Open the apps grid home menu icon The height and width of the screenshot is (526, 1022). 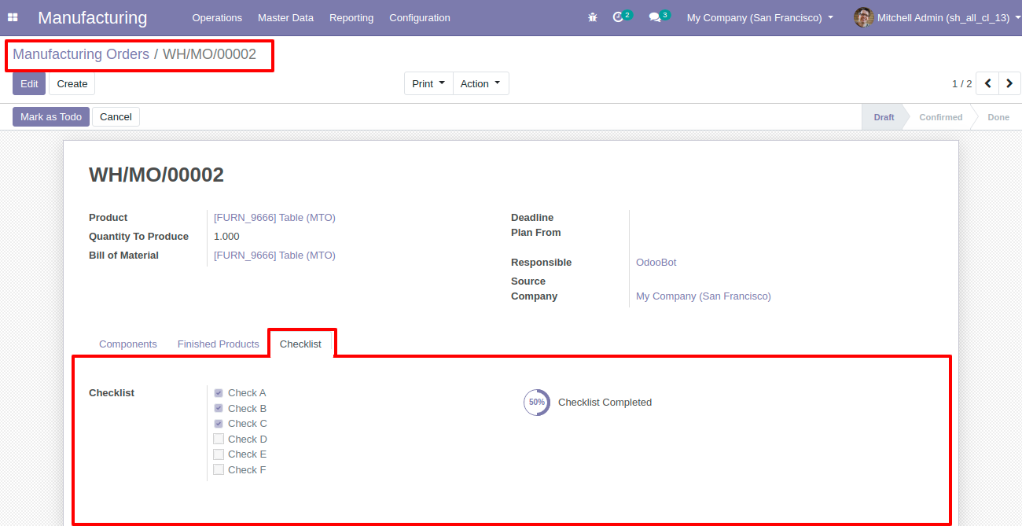point(13,17)
